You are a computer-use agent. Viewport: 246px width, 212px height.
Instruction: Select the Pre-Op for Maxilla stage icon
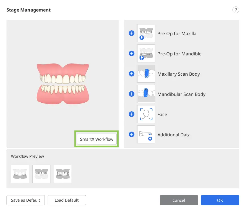point(146,33)
